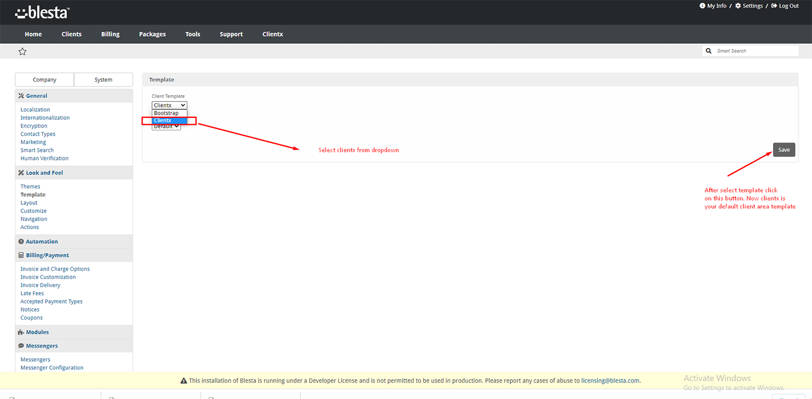Open the Support menu
This screenshot has height=399, width=812.
point(231,34)
